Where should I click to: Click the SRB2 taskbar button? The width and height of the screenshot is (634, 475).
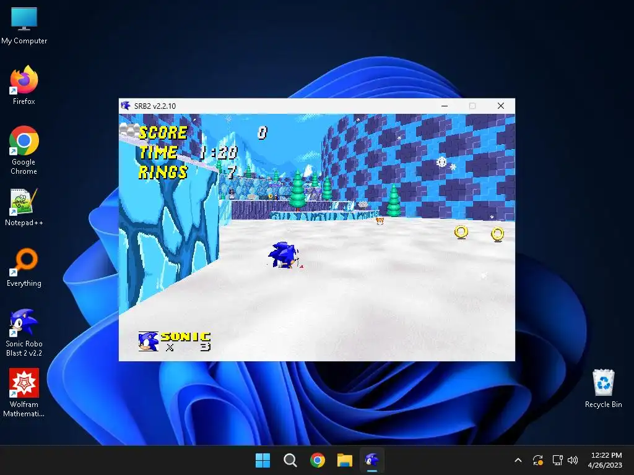coord(372,460)
